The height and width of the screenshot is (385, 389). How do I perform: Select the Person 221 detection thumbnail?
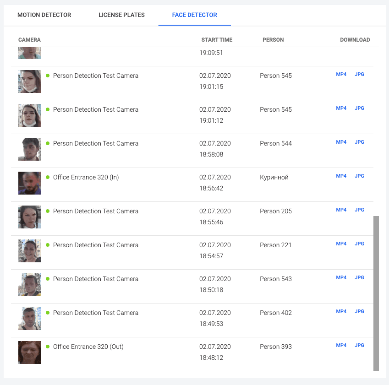click(29, 251)
